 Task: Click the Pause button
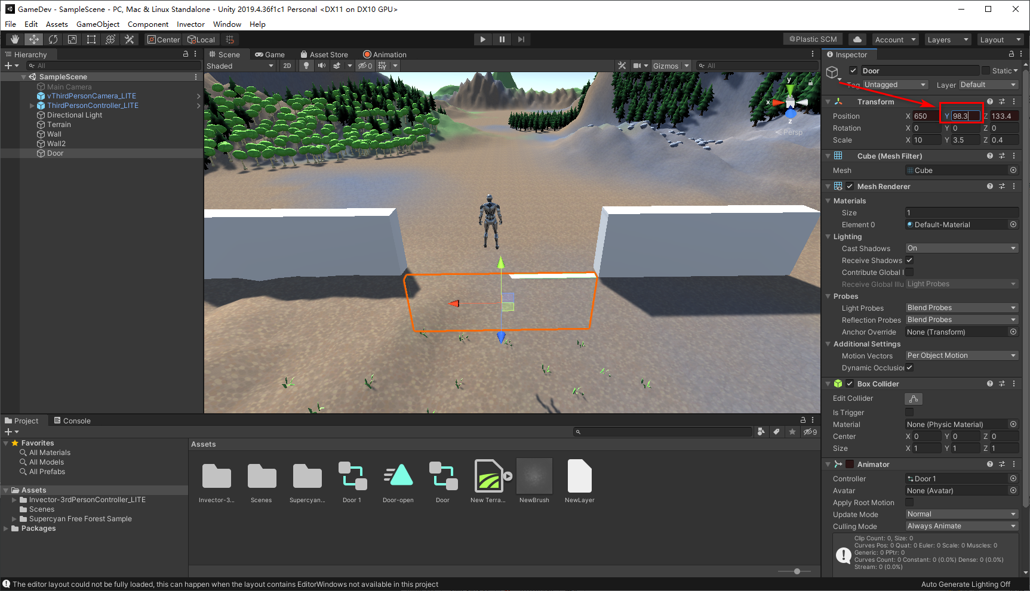point(502,39)
